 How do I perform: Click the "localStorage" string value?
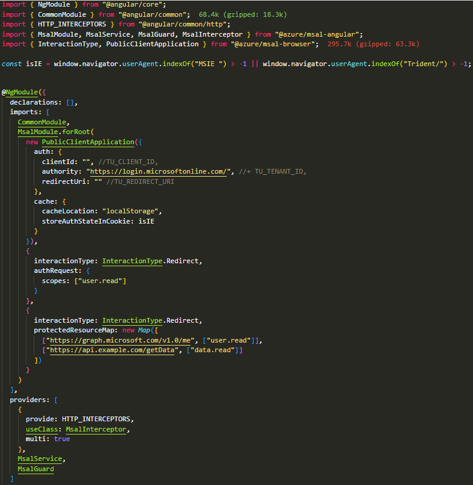click(130, 212)
